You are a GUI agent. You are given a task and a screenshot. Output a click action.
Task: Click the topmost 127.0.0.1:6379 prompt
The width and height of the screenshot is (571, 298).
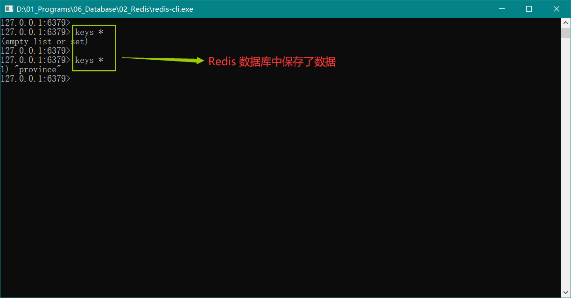[35, 22]
